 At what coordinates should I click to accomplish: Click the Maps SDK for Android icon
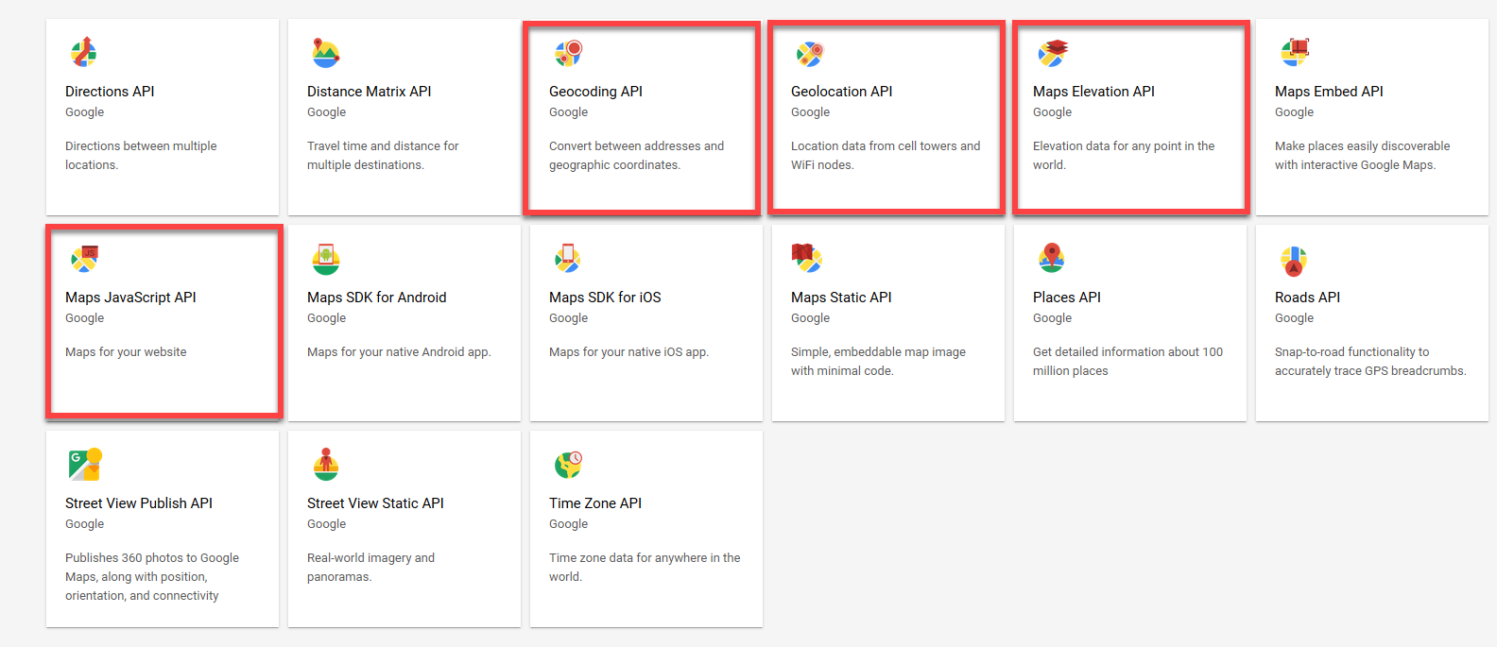tap(326, 259)
